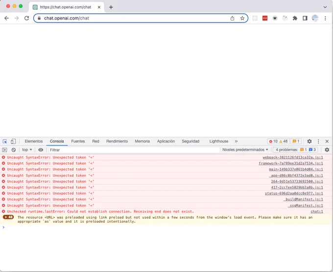Open the Chrome profile avatar
The width and height of the screenshot is (333, 272).
[x=315, y=18]
